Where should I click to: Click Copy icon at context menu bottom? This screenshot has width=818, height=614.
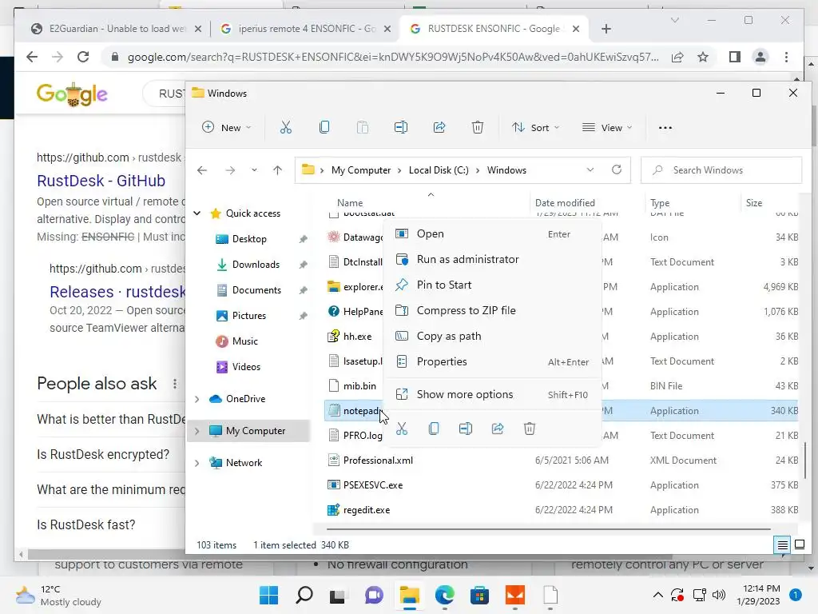click(x=434, y=429)
